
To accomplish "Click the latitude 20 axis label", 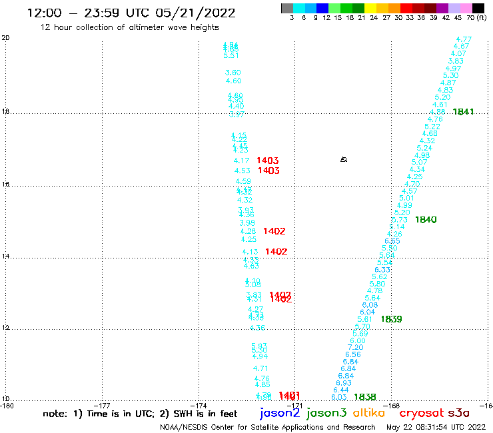I will coord(5,38).
